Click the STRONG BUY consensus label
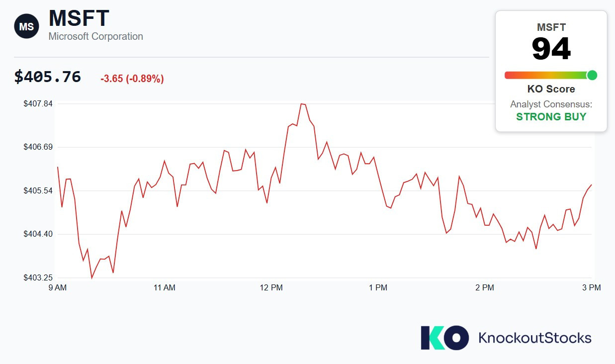 pos(551,117)
